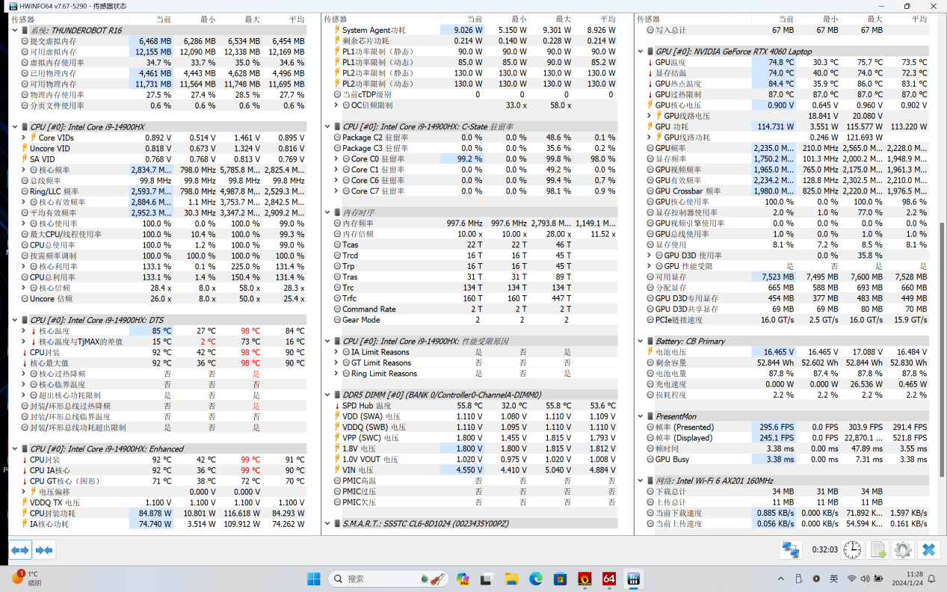Click the HWiNFO64 taskbar icon
Image resolution: width=947 pixels, height=592 pixels.
[x=634, y=579]
